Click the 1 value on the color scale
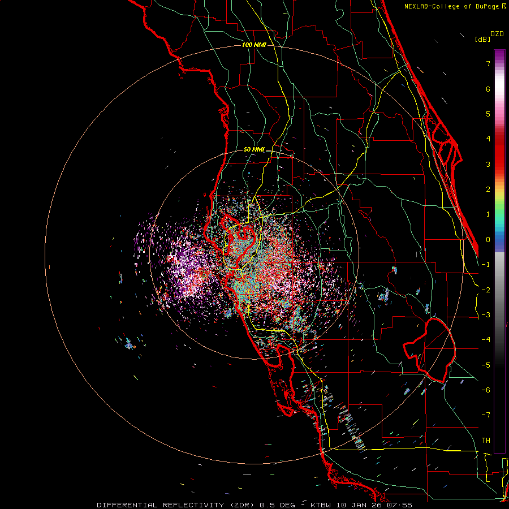Image resolution: width=509 pixels, height=509 pixels. coord(488,214)
